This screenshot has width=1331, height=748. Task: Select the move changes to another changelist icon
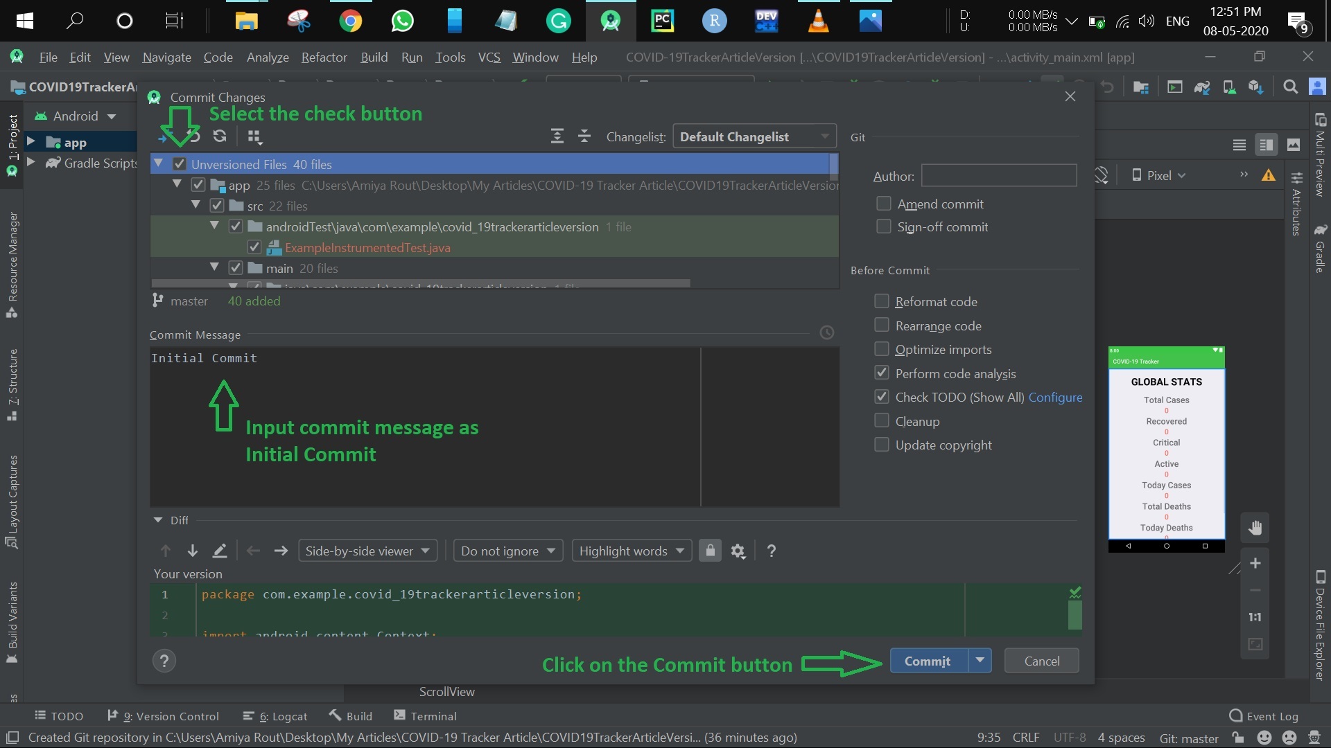click(256, 136)
